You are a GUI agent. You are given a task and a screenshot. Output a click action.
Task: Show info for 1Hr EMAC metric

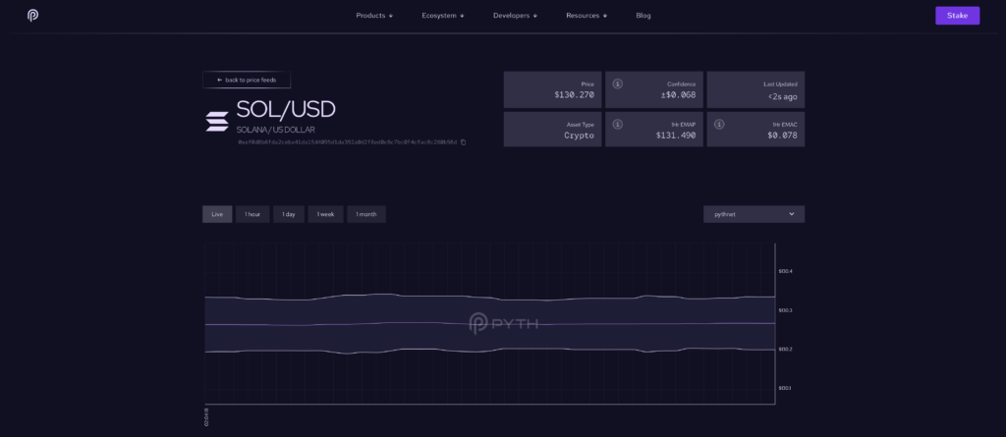tap(718, 124)
